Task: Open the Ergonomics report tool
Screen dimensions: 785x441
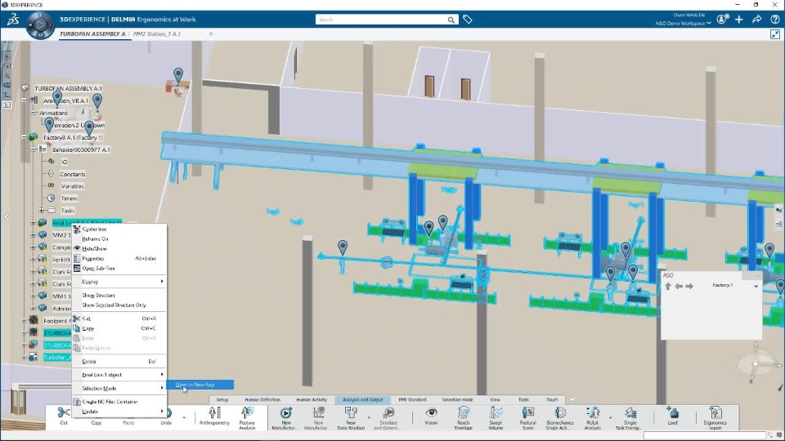Action: tap(715, 417)
